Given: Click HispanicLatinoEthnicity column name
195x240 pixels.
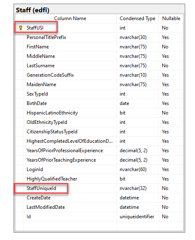Looking at the screenshot, I should click(52, 113).
